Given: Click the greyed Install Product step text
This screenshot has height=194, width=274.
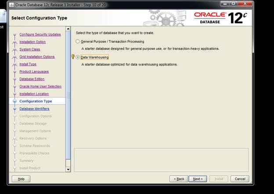Looking at the screenshot, I should click(x=30, y=168).
